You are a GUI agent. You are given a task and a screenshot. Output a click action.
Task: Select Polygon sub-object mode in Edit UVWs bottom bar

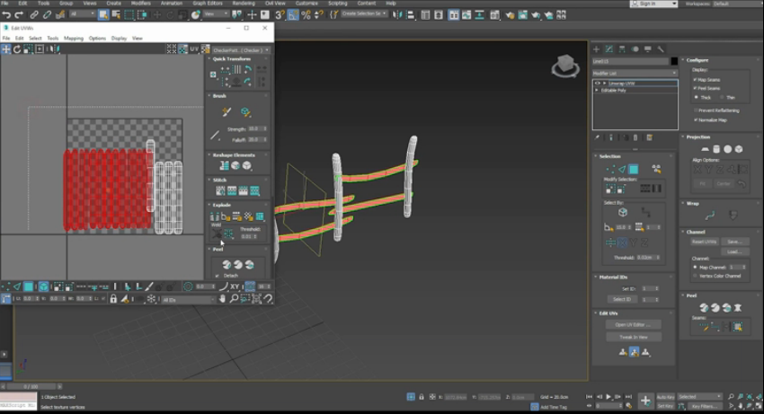point(29,286)
